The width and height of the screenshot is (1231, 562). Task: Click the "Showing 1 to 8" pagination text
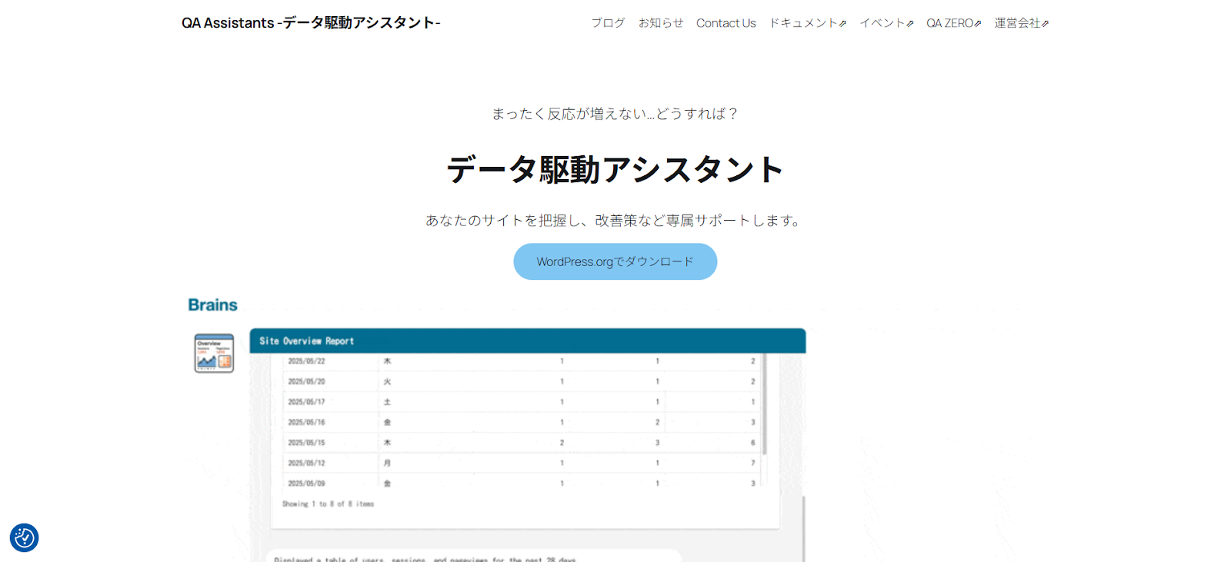pos(328,504)
